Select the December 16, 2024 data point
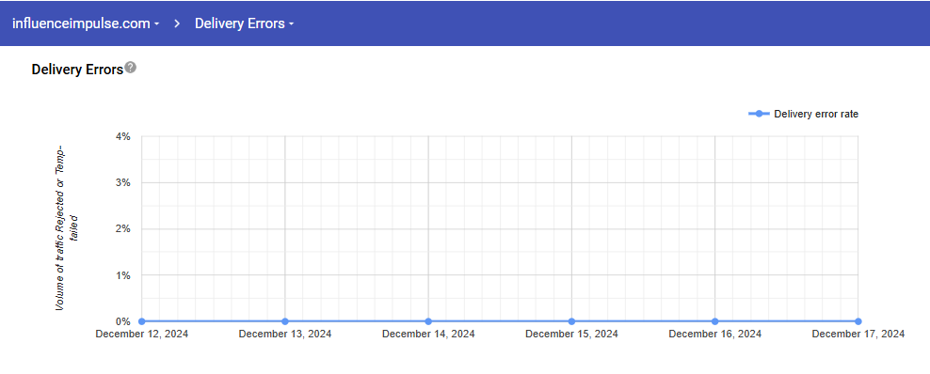Image resolution: width=930 pixels, height=374 pixels. click(x=714, y=321)
